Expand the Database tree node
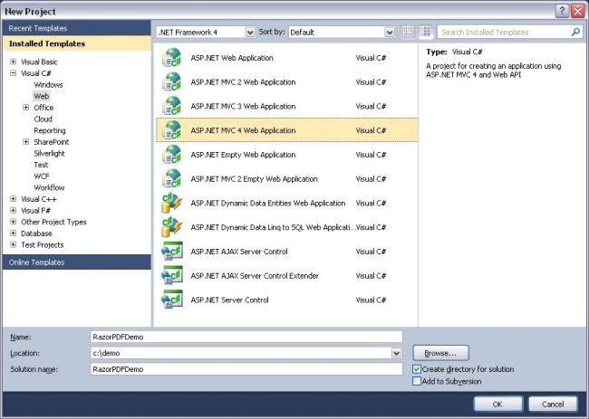The height and width of the screenshot is (419, 589). [x=14, y=233]
